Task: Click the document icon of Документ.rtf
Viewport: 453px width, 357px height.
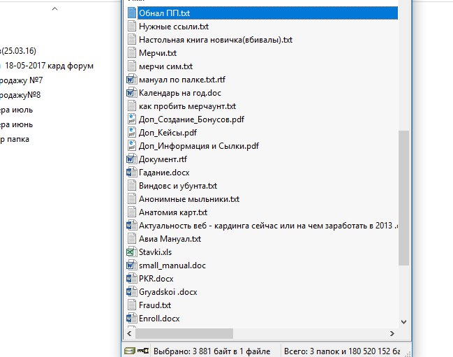Action: coord(131,159)
